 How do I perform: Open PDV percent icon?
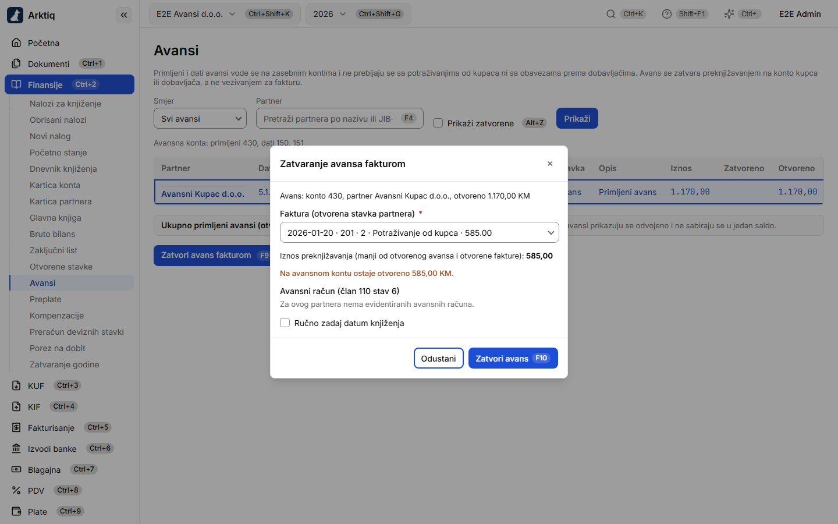16,490
